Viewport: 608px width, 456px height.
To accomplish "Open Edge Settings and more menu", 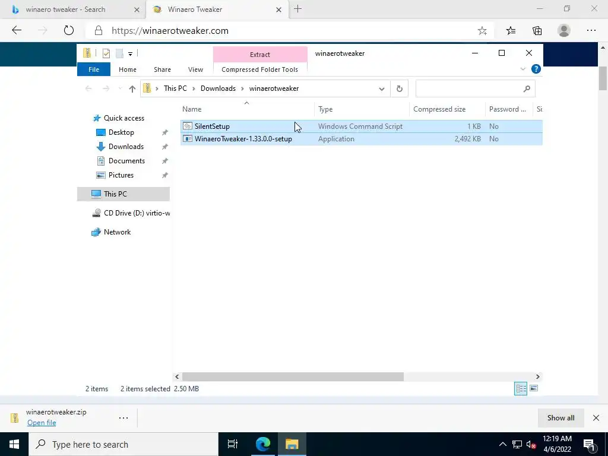I will (x=591, y=30).
